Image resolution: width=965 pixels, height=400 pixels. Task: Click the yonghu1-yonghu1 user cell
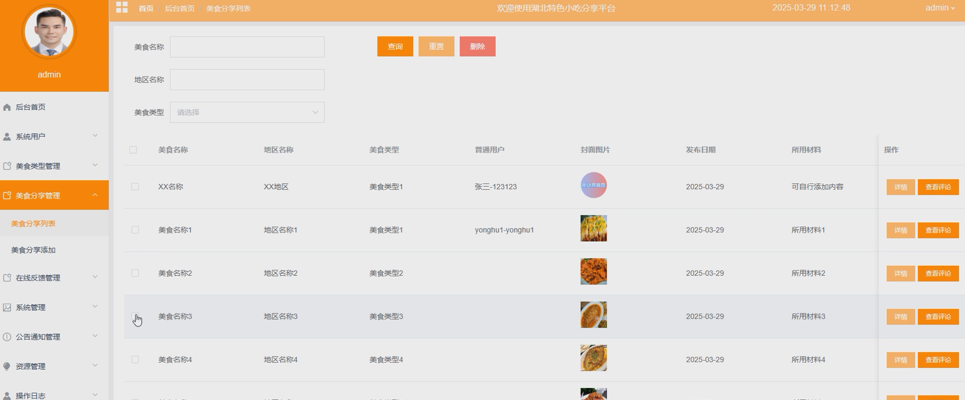pos(504,230)
